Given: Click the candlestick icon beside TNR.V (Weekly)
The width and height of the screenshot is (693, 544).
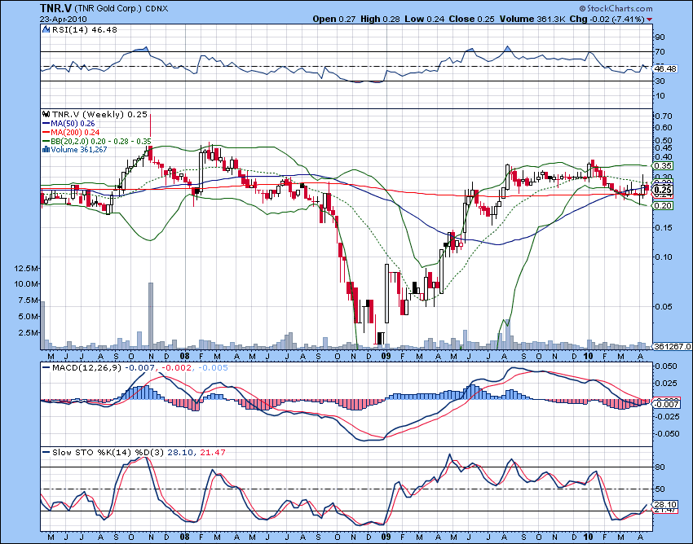Looking at the screenshot, I should pyautogui.click(x=46, y=114).
